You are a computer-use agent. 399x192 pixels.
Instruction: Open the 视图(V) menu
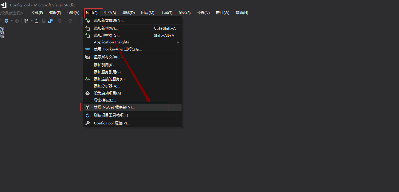73,13
